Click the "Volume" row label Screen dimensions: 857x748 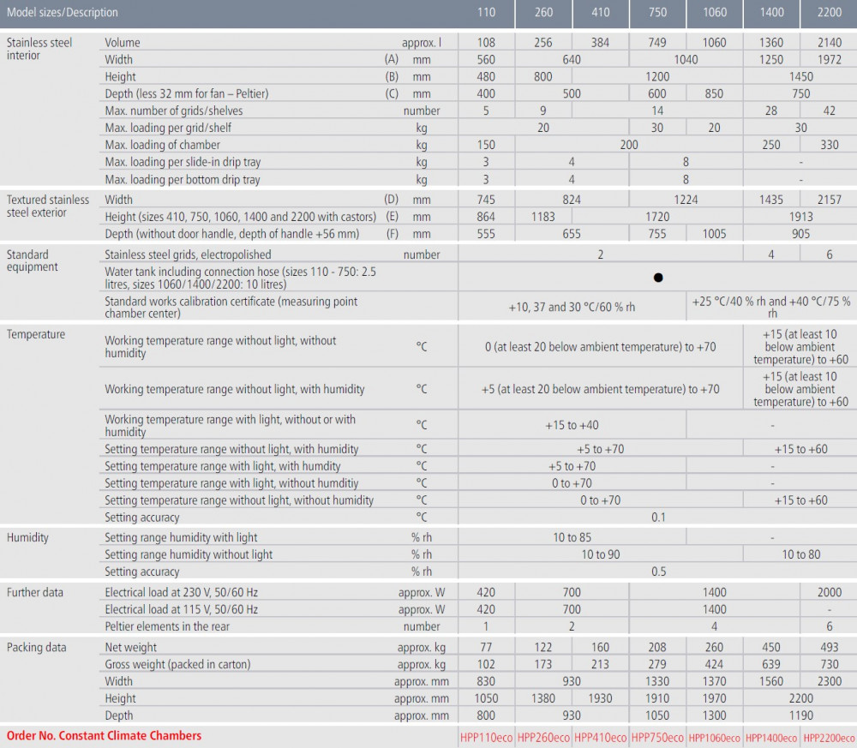coord(123,43)
